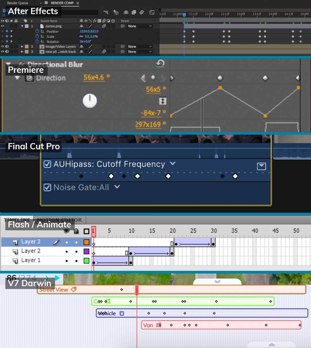Viewport: 311px width, 348px height.
Task: Click the graph minimum value -84x-7
Action: click(153, 113)
